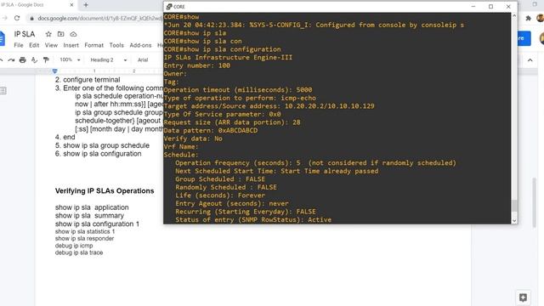The image size is (544, 306).
Task: Click the 'debug ip icmp' line
Action: (x=74, y=246)
